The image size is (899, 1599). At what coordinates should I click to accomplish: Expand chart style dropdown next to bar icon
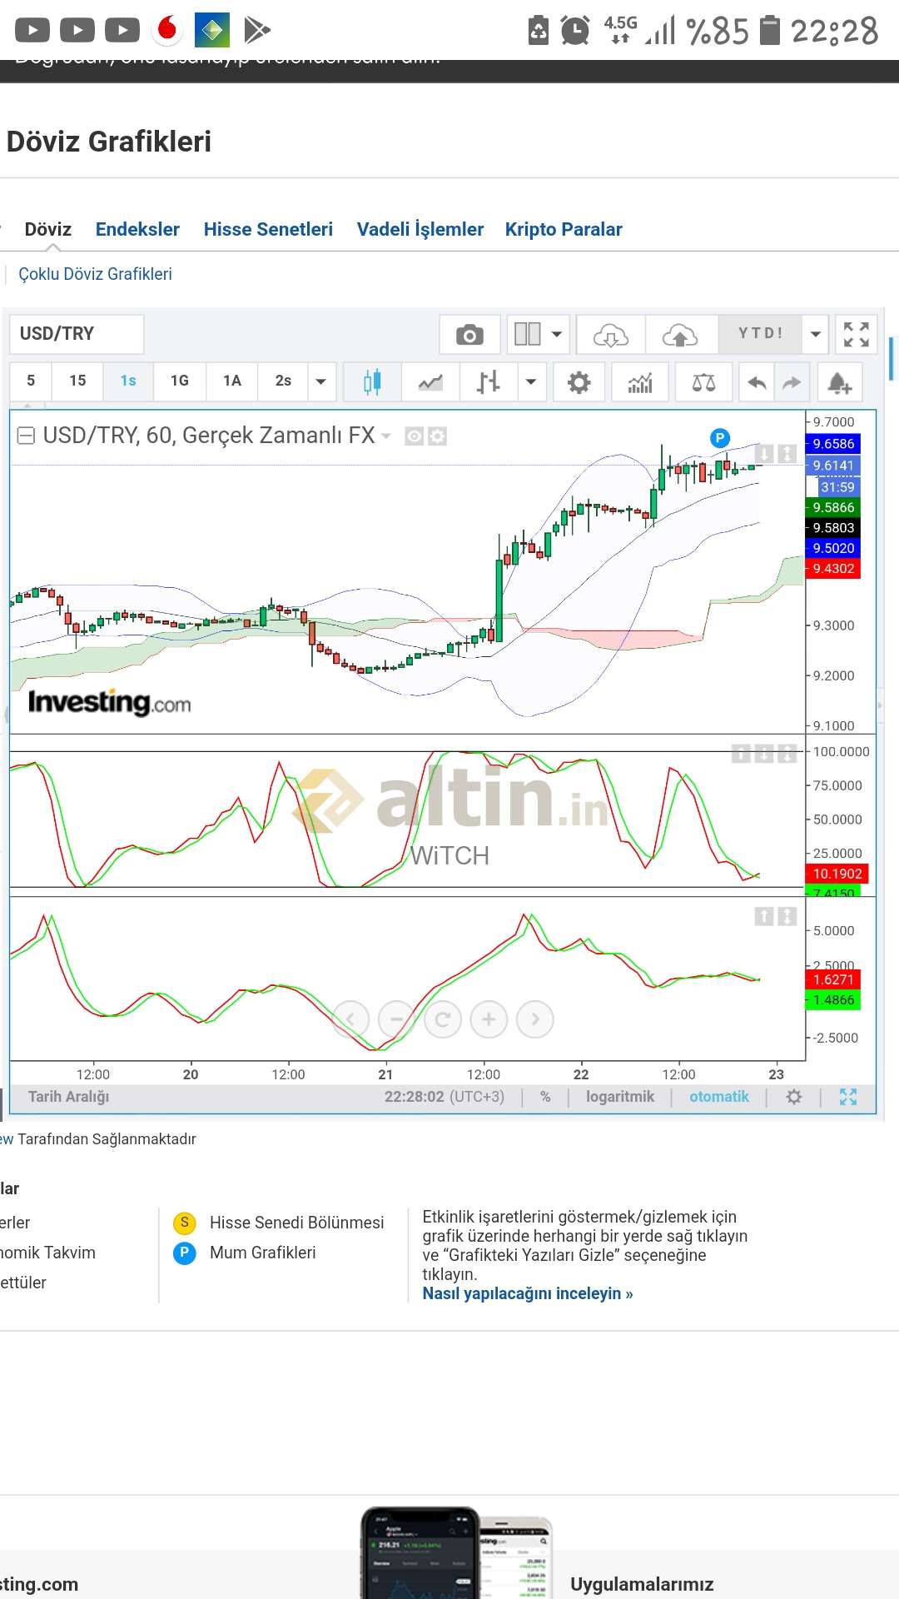(x=531, y=382)
